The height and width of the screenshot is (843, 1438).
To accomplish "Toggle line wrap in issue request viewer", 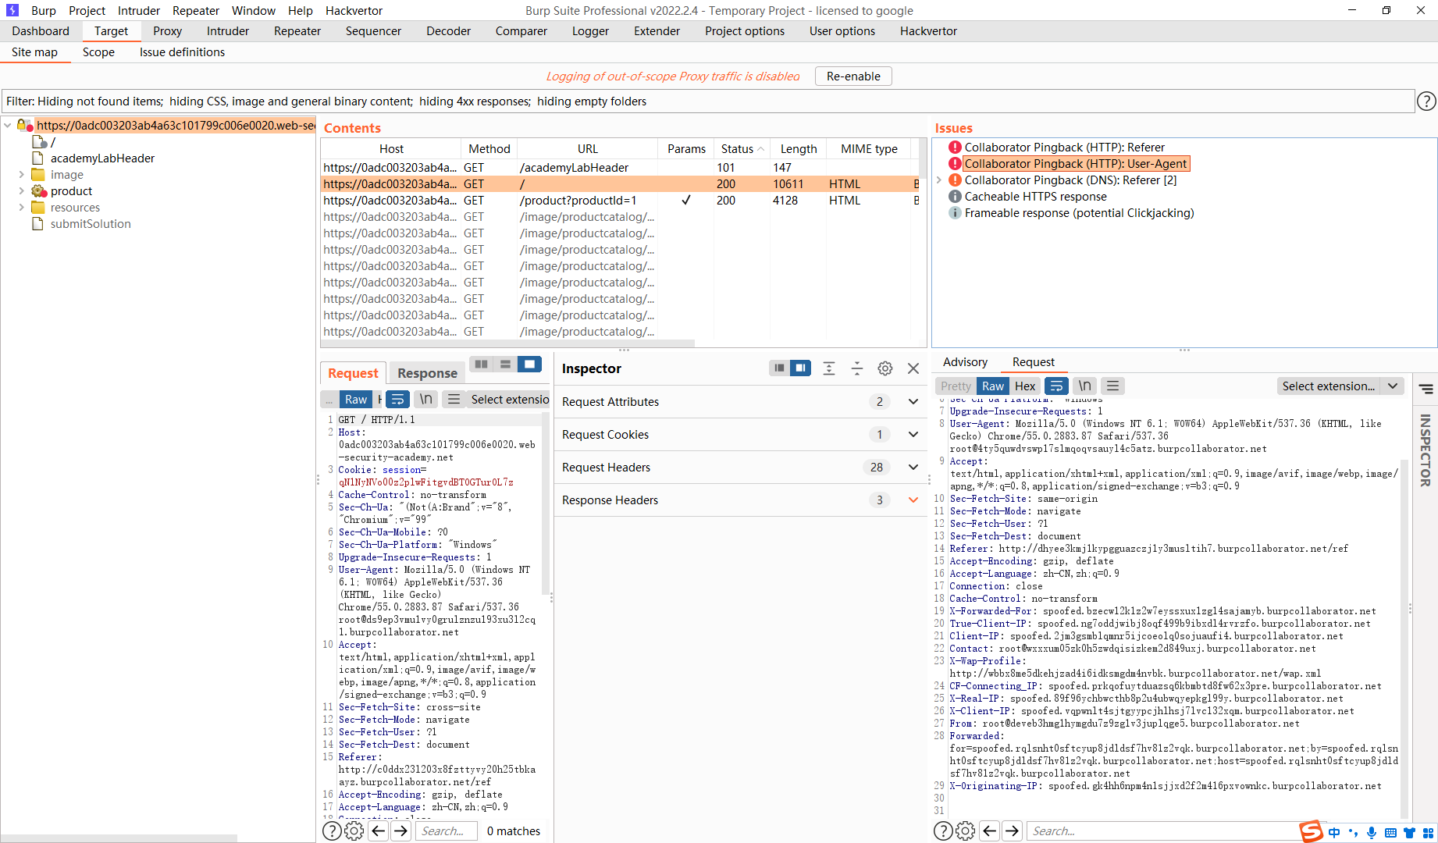I will click(x=1056, y=386).
